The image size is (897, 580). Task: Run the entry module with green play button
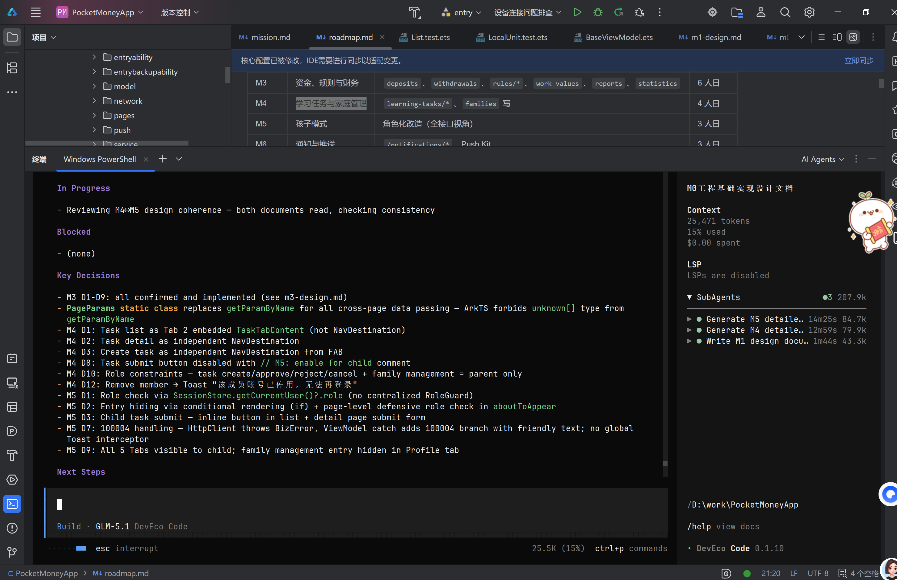[577, 12]
